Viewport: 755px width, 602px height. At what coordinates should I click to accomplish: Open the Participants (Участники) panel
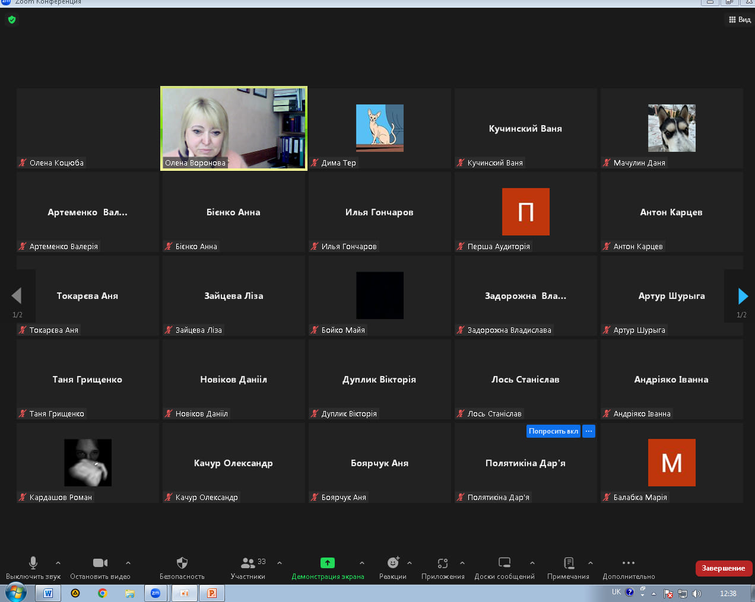point(248,563)
